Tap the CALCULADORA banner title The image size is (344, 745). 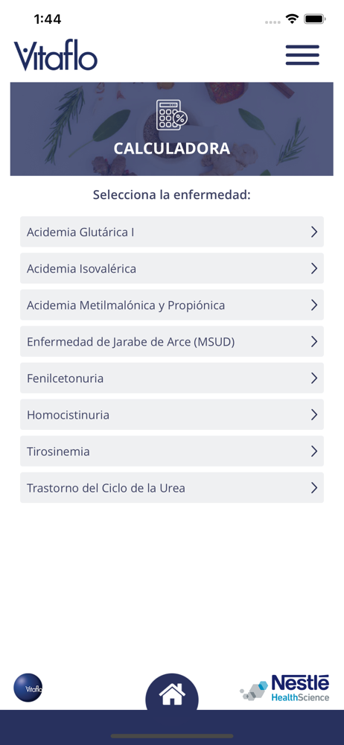coord(171,148)
